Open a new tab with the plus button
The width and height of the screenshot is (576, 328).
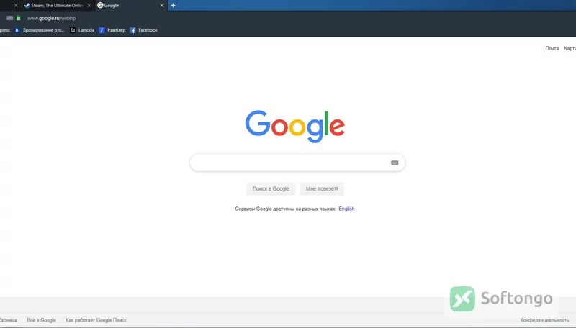point(173,6)
